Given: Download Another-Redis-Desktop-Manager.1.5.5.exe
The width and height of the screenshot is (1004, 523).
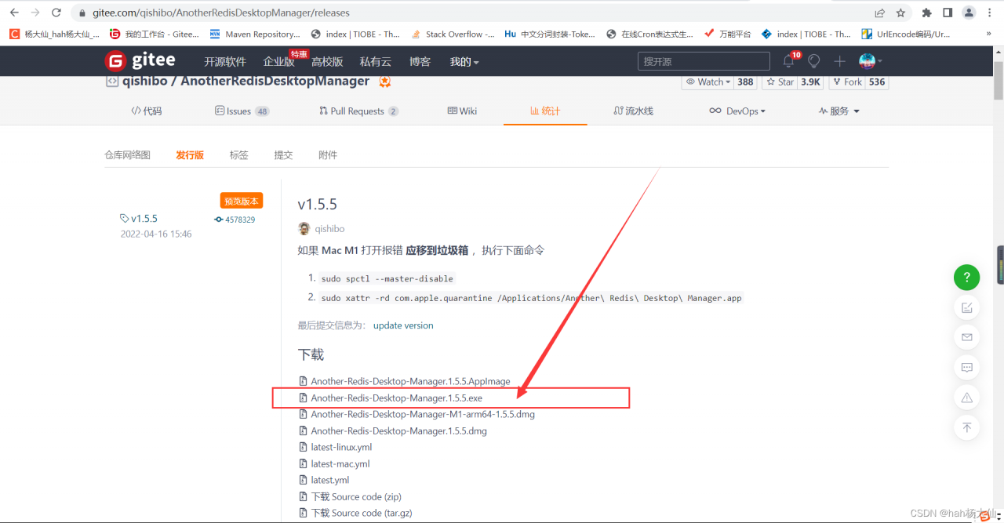Looking at the screenshot, I should tap(396, 398).
